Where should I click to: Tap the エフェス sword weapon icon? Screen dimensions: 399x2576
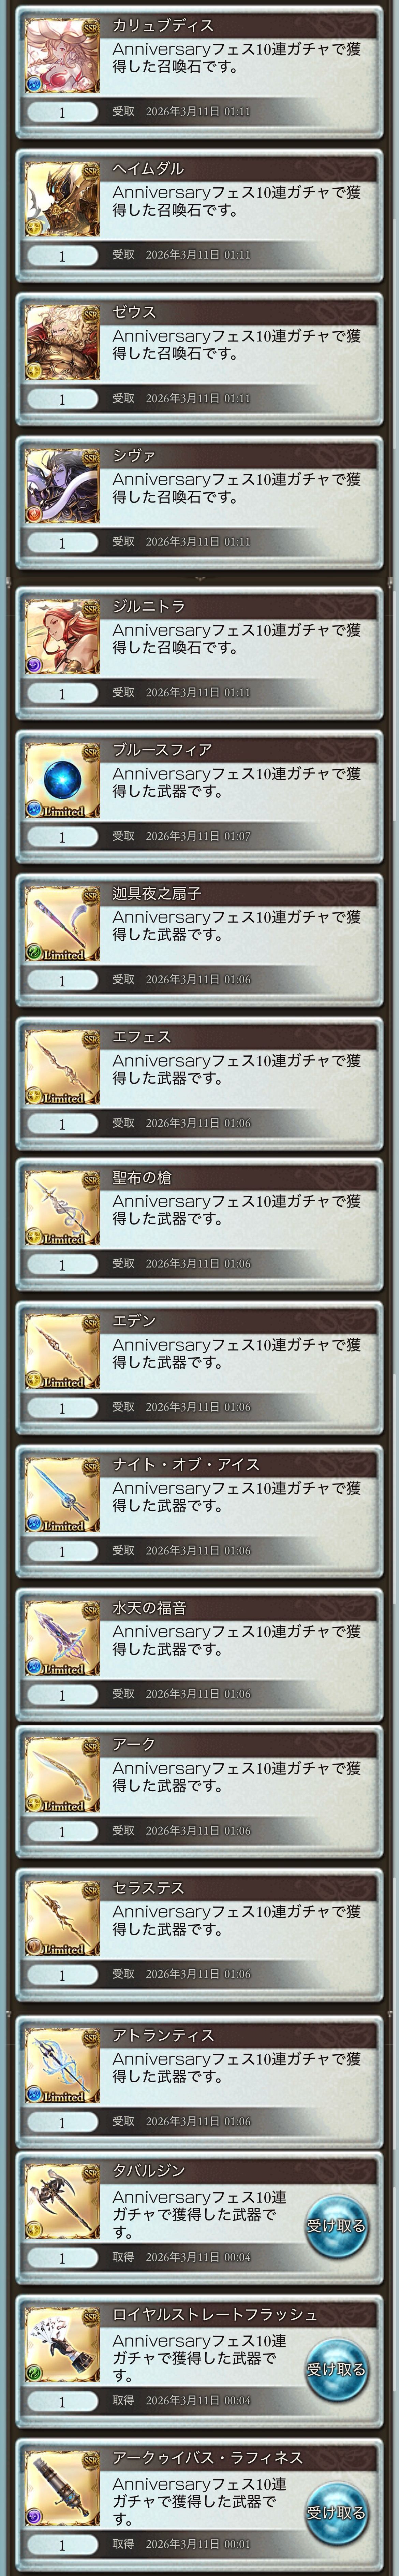pyautogui.click(x=62, y=1068)
